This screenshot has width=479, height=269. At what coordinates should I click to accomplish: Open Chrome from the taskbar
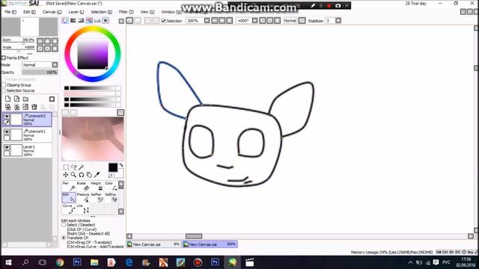pyautogui.click(x=60, y=262)
